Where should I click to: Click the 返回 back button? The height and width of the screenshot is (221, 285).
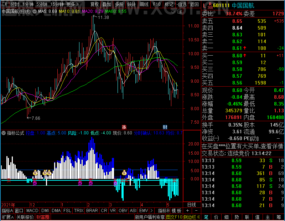click(194, 4)
